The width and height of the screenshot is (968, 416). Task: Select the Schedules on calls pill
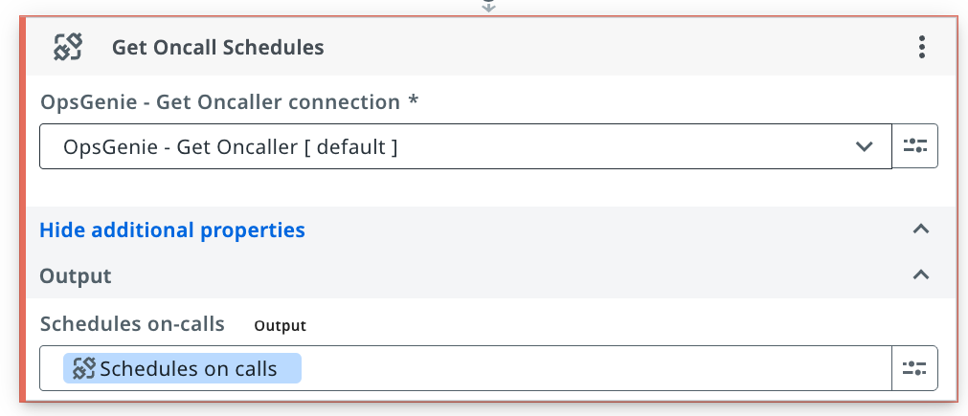click(x=182, y=368)
